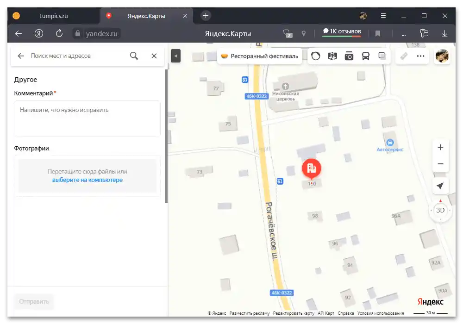Click выберите на компьютере link
The height and width of the screenshot is (324, 463).
(88, 180)
